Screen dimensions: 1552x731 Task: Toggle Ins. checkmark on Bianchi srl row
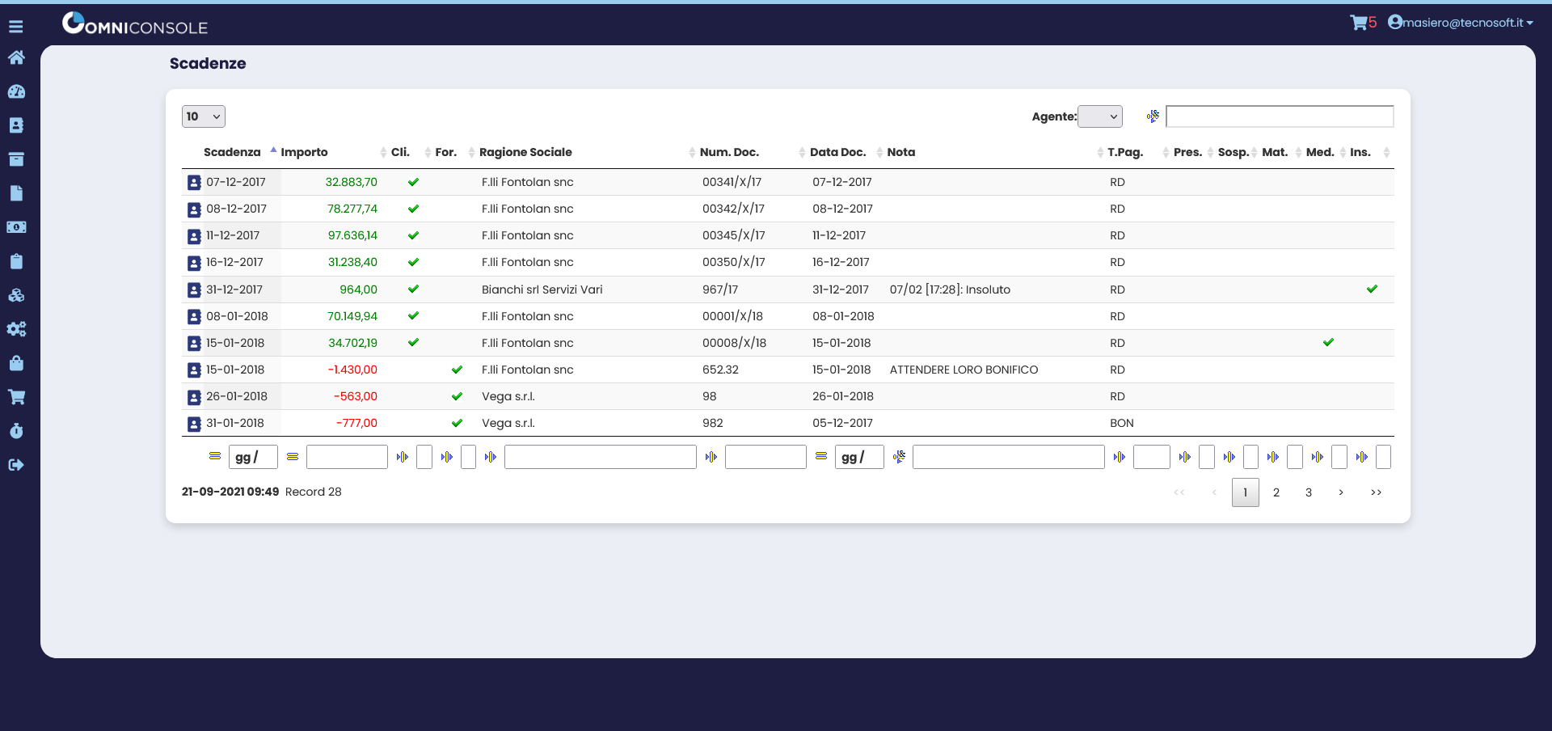pyautogui.click(x=1372, y=289)
